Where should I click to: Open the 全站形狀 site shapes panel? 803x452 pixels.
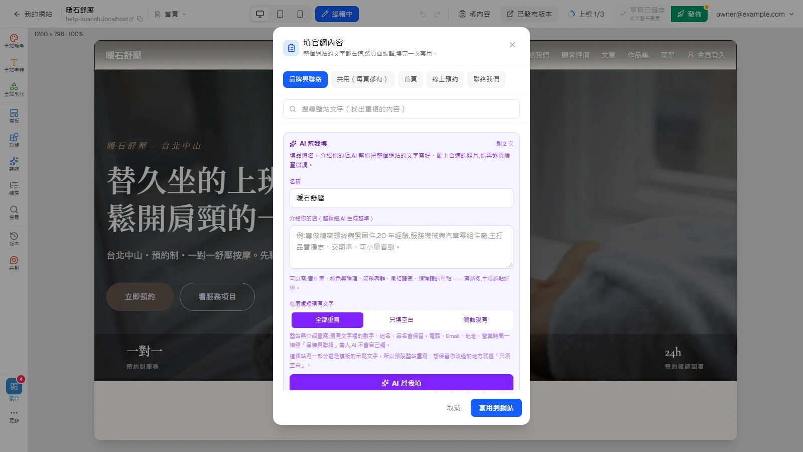pyautogui.click(x=14, y=89)
